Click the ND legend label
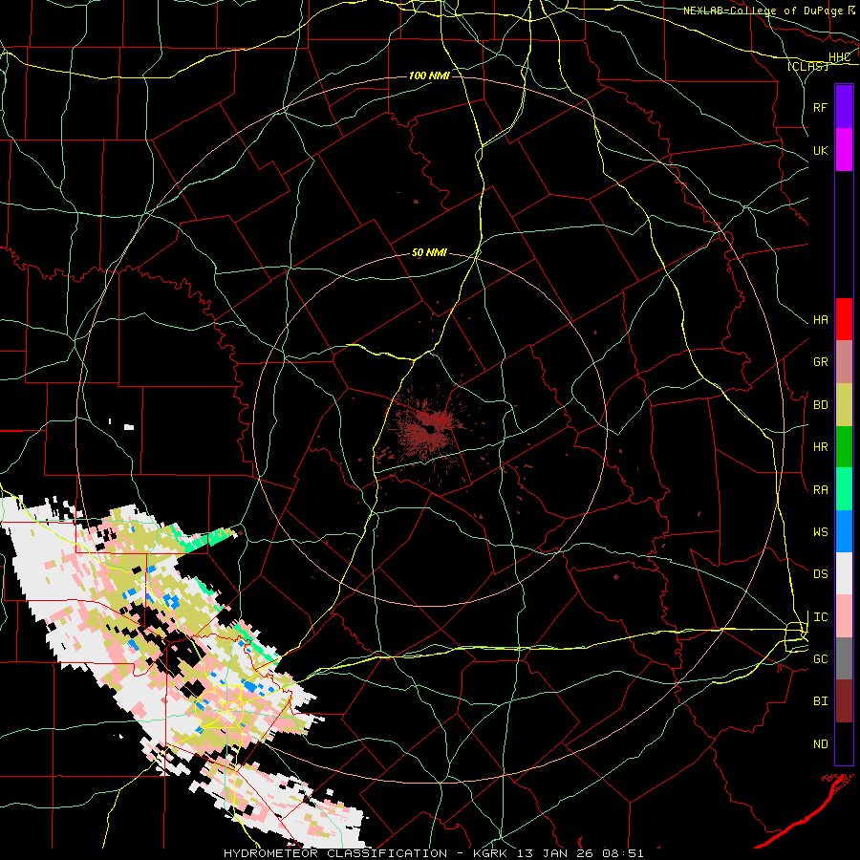 820,744
